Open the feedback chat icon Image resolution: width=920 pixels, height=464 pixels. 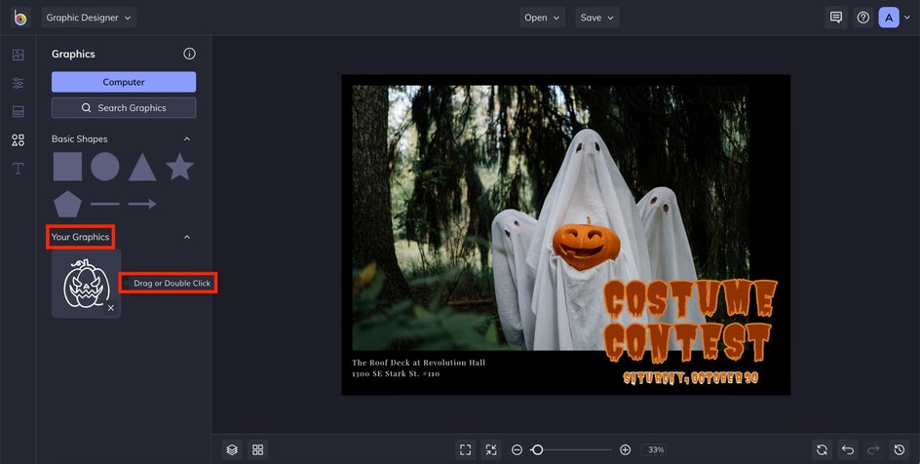coord(835,18)
